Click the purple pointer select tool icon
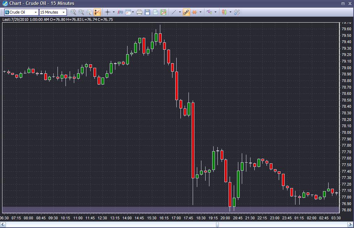This screenshot has height=228, width=354. [209, 12]
